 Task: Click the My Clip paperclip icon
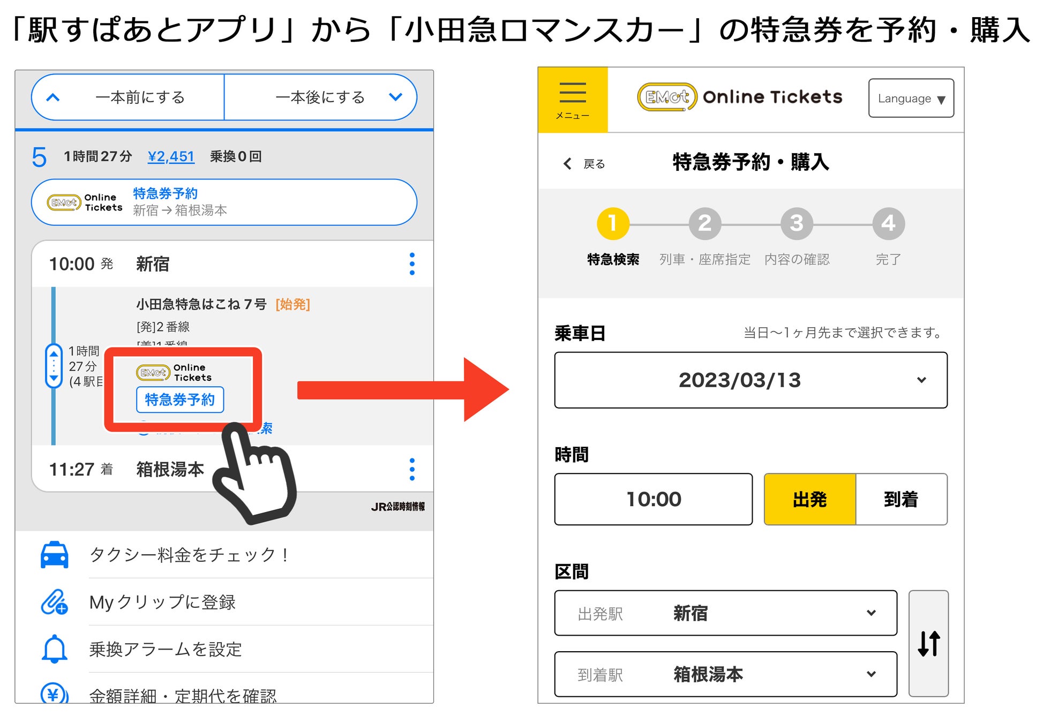[55, 602]
